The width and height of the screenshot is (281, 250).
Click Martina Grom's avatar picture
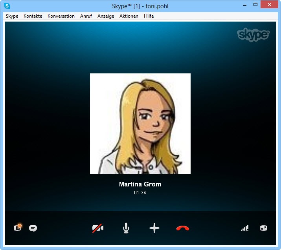coord(140,124)
